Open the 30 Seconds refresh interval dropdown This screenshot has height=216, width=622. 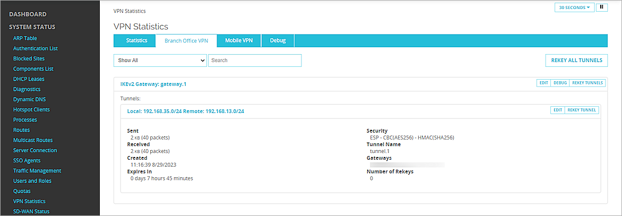(x=575, y=7)
